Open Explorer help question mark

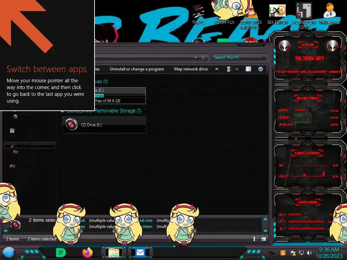pos(261,69)
